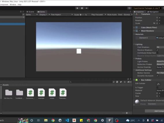Click the Step frame button
The image size is (164, 123).
pos(87,8)
